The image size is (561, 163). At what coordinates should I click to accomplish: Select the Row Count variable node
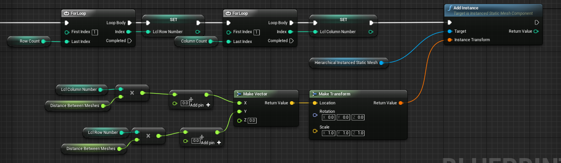29,41
